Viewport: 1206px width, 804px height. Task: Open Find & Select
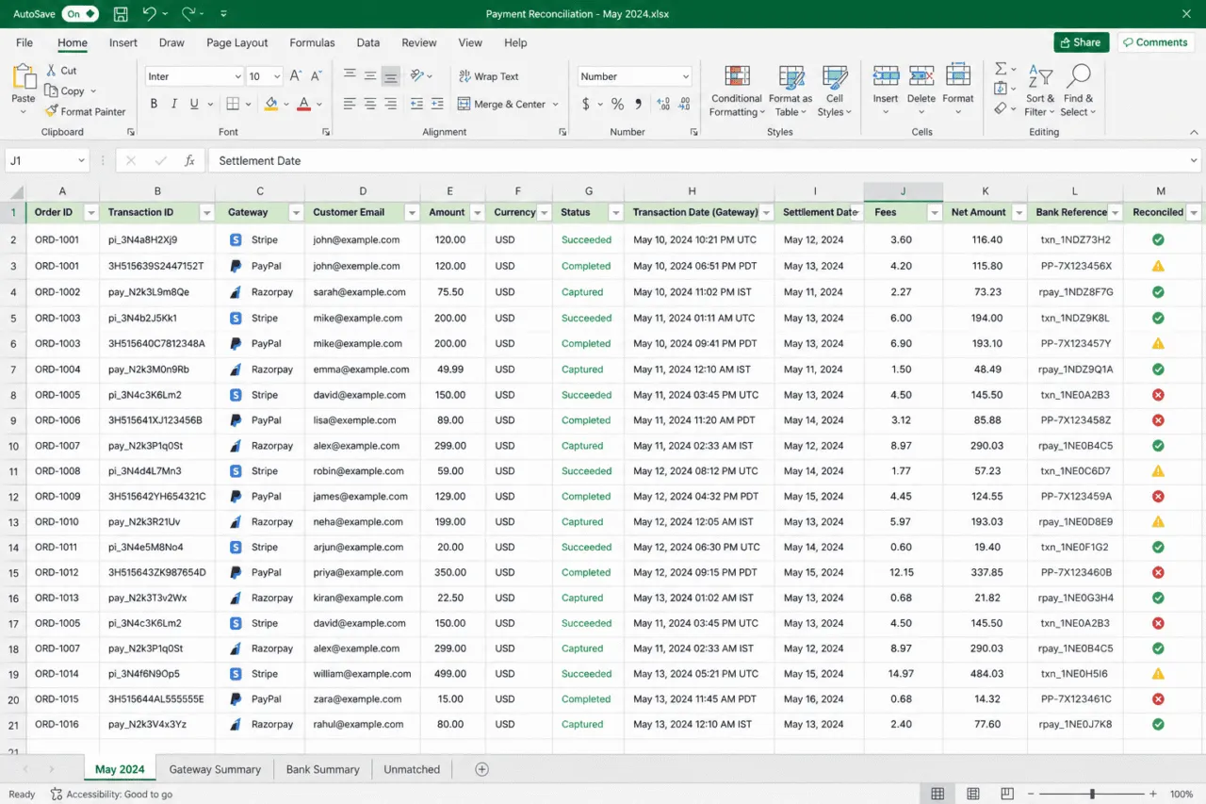(1079, 90)
